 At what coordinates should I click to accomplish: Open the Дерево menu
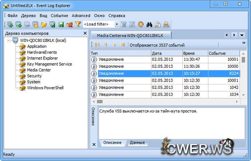(x=28, y=16)
